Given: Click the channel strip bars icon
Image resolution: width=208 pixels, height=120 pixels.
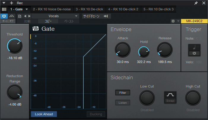Looking at the screenshot, I should [4, 9].
